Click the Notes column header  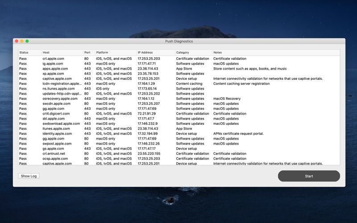[x=276, y=52]
